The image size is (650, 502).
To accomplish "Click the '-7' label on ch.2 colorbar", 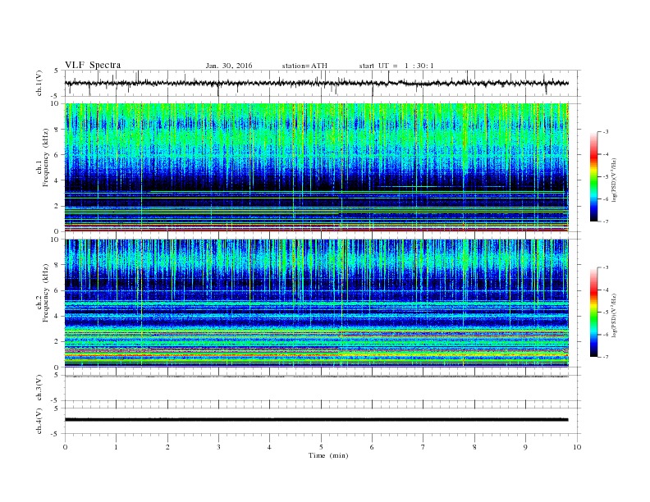I will (606, 357).
